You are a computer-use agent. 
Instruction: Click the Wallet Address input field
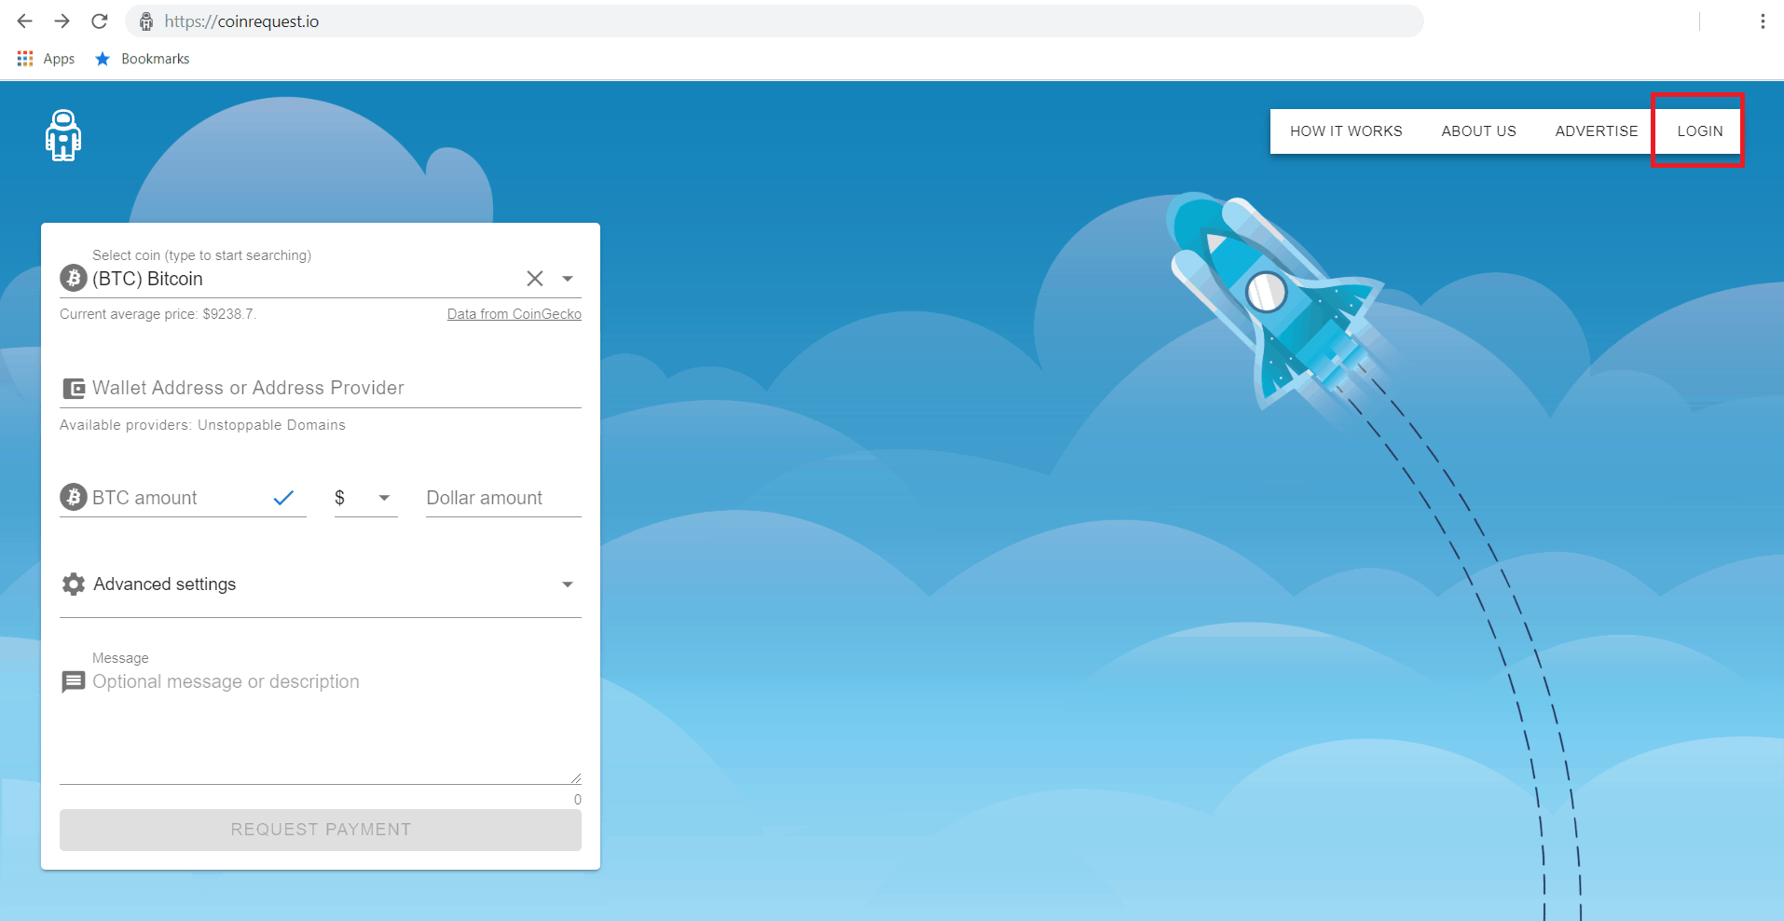pyautogui.click(x=334, y=389)
